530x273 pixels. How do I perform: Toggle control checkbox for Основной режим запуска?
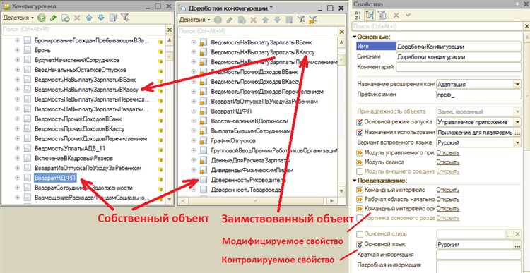coord(360,122)
